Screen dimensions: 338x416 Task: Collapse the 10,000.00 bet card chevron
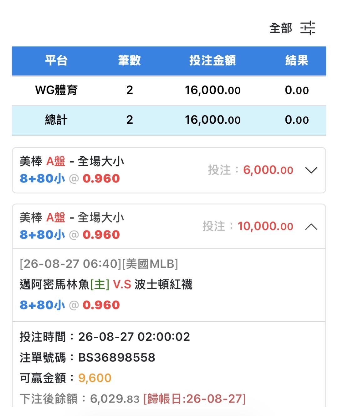tap(311, 226)
